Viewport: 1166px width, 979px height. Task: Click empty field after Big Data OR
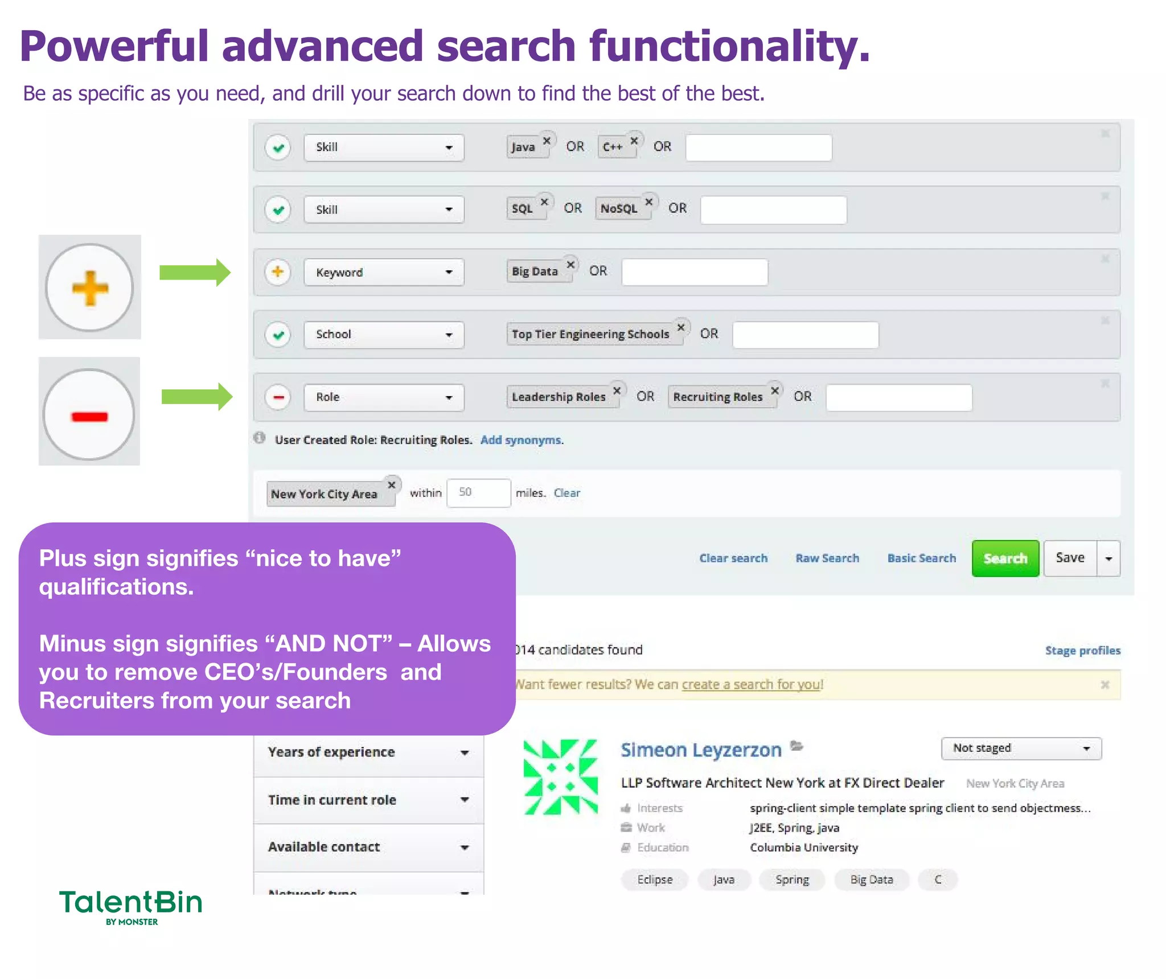click(695, 272)
